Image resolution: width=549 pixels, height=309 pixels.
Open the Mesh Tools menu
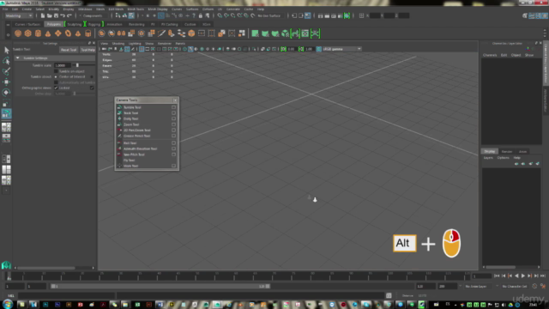(x=136, y=9)
